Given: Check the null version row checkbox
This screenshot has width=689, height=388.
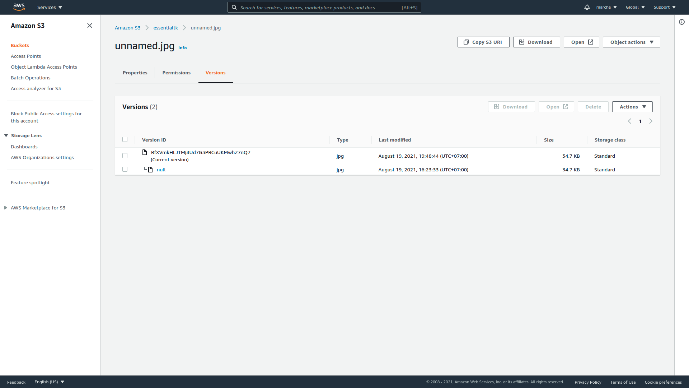Looking at the screenshot, I should pyautogui.click(x=125, y=169).
